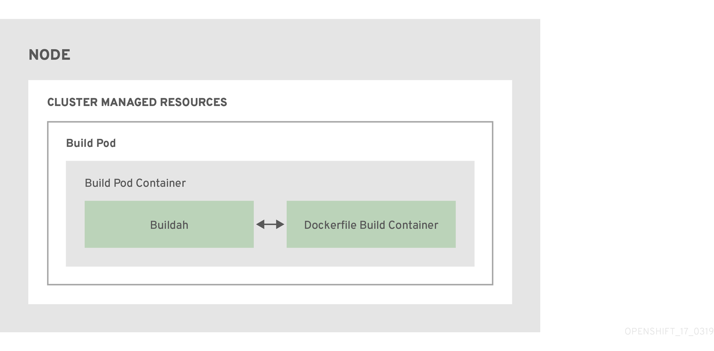714x351 pixels.
Task: Click the word RESOURCES in the heading
Action: point(194,102)
